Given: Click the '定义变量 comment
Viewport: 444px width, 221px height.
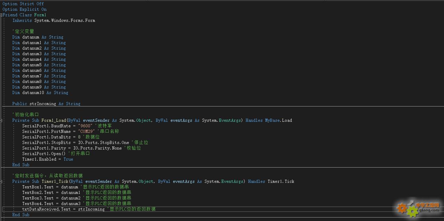Looking at the screenshot, I should tap(23, 32).
